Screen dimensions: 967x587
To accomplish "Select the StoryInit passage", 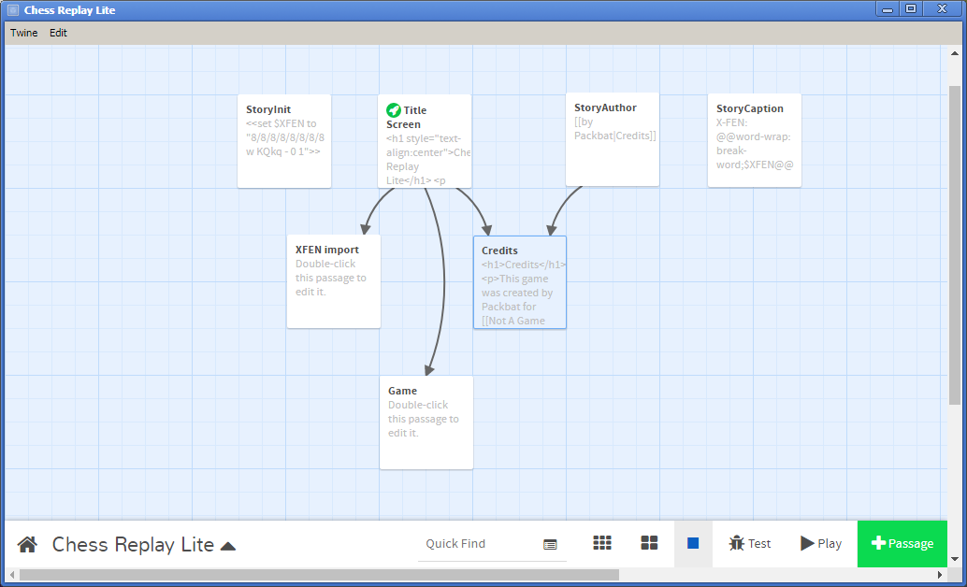I will click(283, 140).
